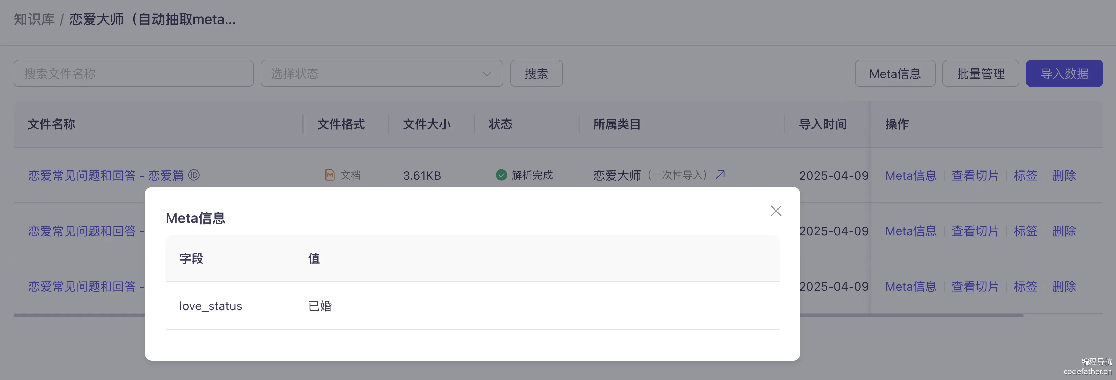Click the 批量管理 button

980,74
